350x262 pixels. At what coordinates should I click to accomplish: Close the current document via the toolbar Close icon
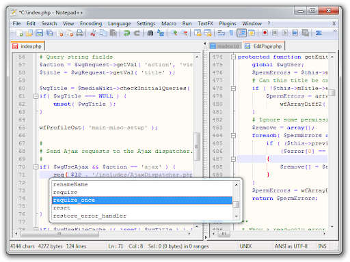[59, 33]
